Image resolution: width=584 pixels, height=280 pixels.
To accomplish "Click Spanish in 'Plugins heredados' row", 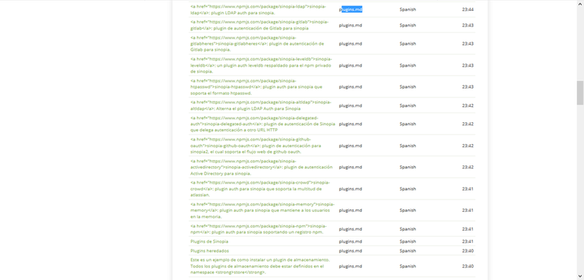I will pos(408,250).
